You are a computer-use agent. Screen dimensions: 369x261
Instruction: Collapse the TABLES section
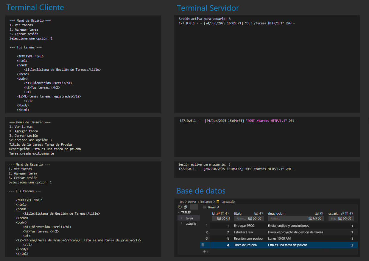point(179,213)
